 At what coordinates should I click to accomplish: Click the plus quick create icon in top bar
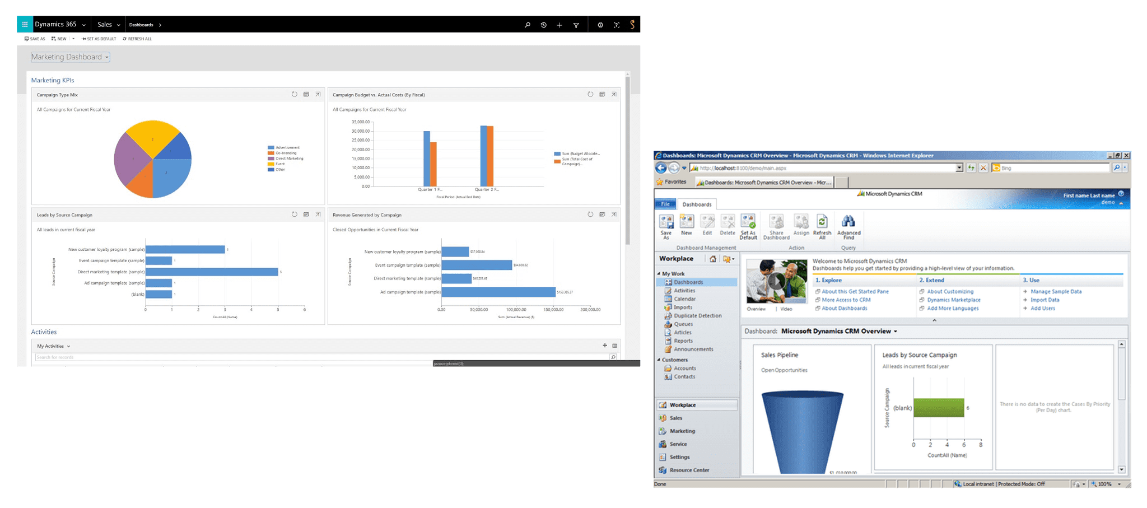[559, 25]
